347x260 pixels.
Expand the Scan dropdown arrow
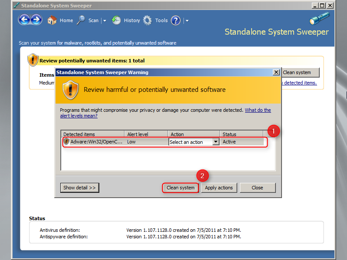(x=104, y=20)
